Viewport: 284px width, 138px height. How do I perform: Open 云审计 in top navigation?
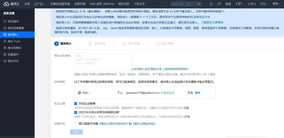[252, 4]
